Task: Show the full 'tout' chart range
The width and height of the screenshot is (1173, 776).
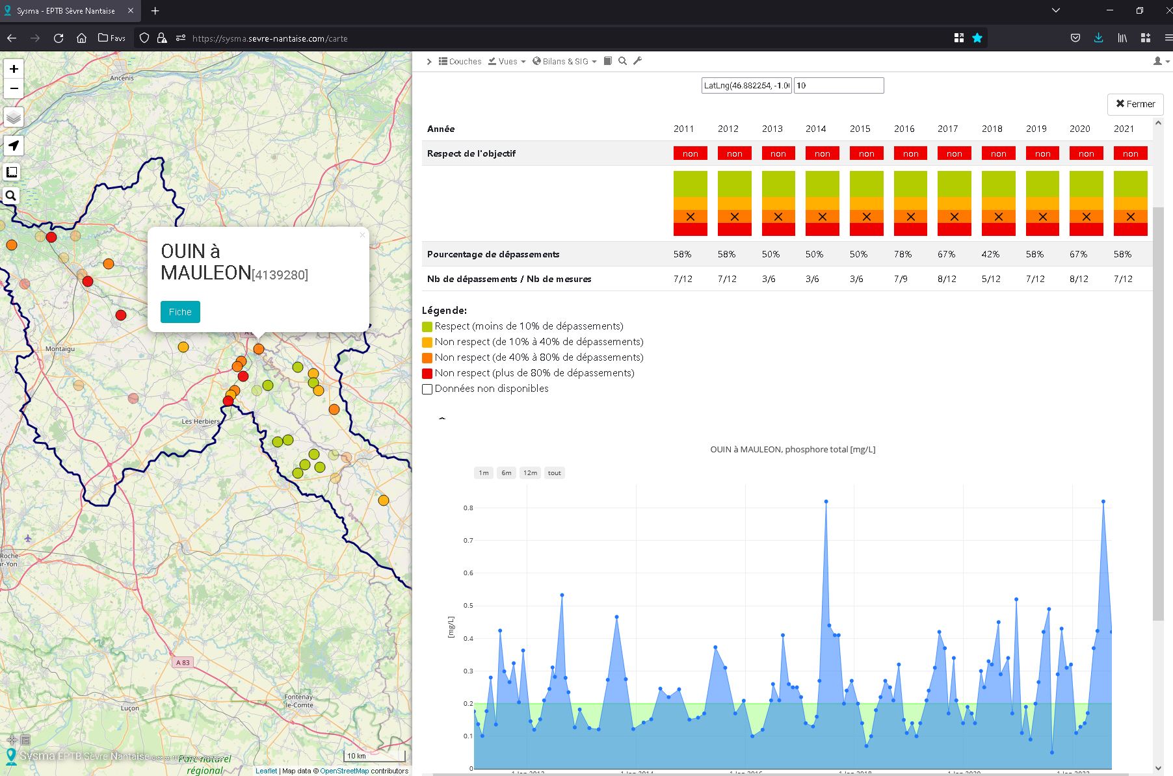Action: [554, 473]
